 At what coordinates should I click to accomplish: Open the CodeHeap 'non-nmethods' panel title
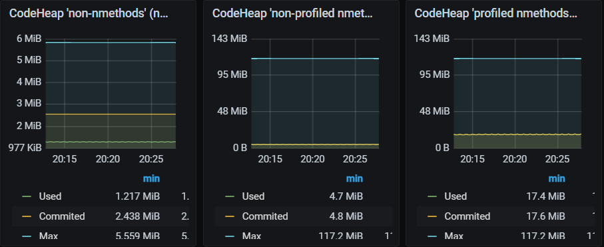coord(89,13)
